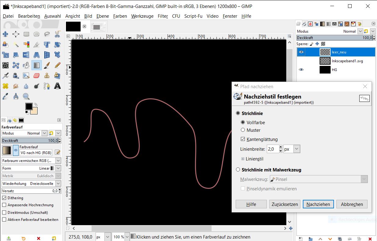Open the Ebene menu
Screen dimensions: 377x241
coord(103,16)
